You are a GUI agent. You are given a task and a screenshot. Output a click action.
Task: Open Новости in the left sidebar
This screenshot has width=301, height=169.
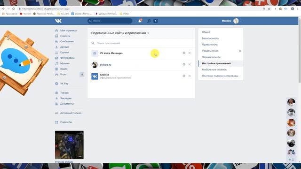[65, 36]
